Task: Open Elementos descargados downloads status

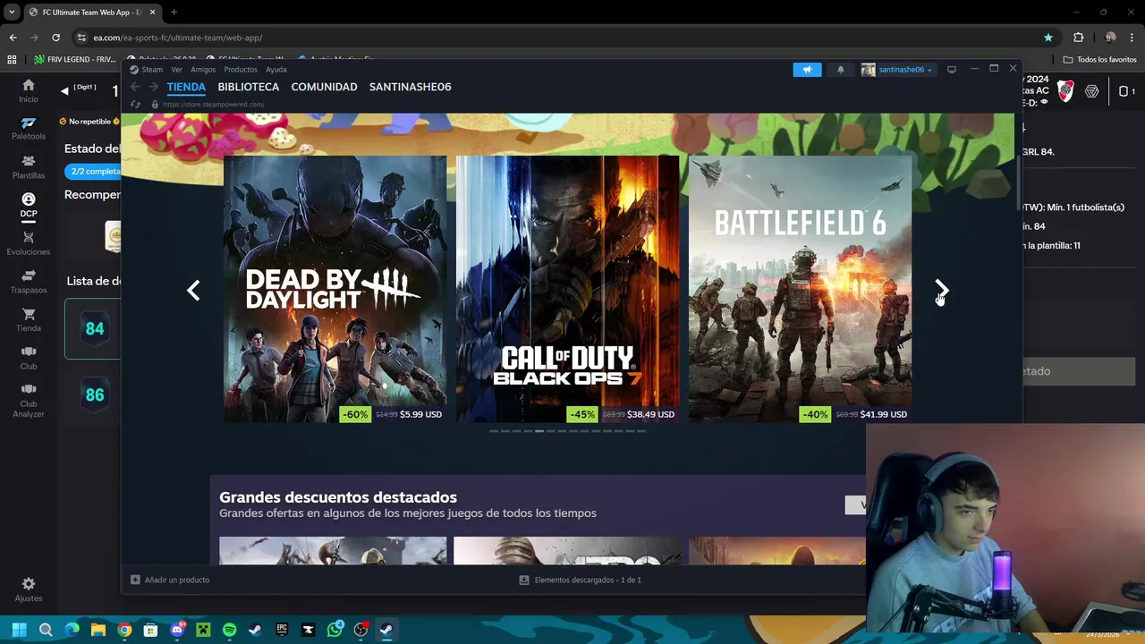Action: pyautogui.click(x=581, y=580)
